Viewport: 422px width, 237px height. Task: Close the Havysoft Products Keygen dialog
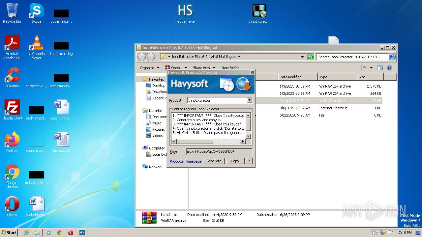click(252, 72)
